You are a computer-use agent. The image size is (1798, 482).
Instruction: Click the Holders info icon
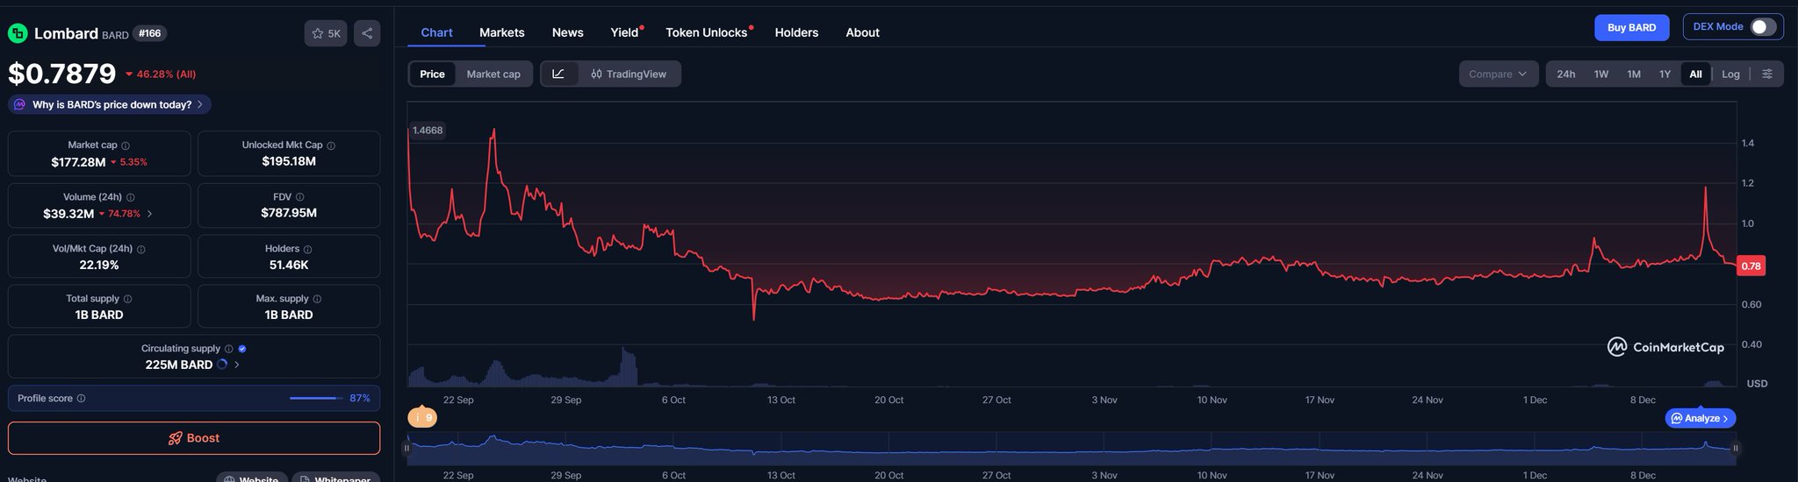click(307, 249)
